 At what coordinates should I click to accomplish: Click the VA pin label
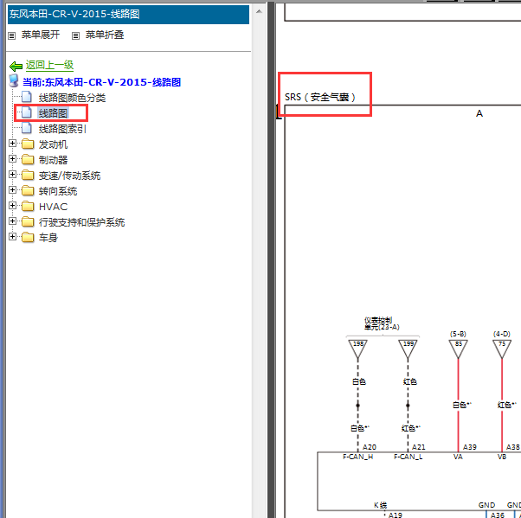(x=458, y=457)
